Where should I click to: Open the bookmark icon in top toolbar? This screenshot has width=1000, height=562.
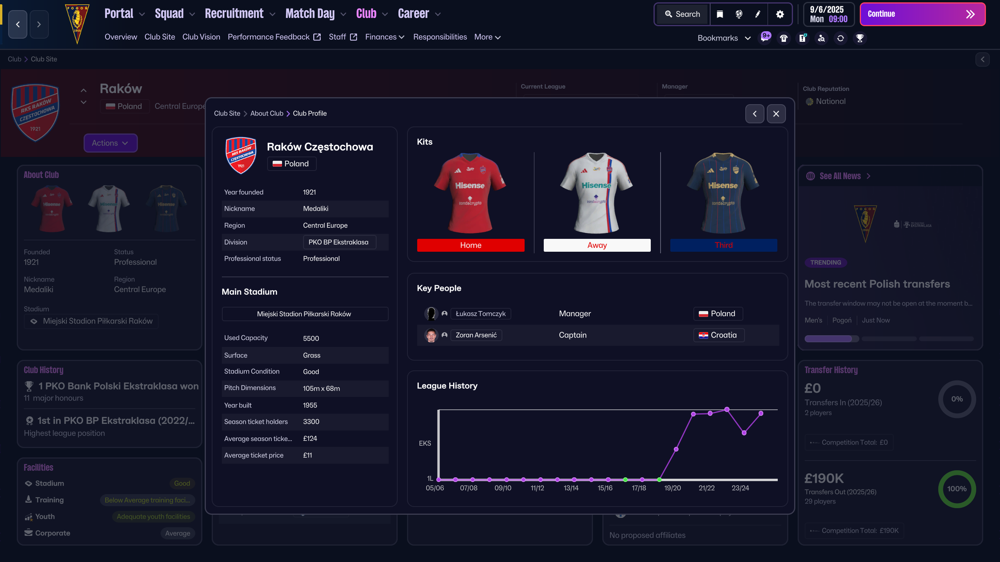720,14
